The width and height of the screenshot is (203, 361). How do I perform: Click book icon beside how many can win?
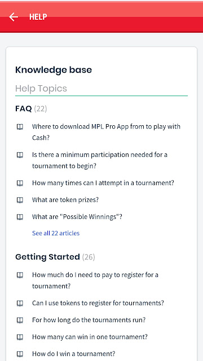[x=20, y=337]
